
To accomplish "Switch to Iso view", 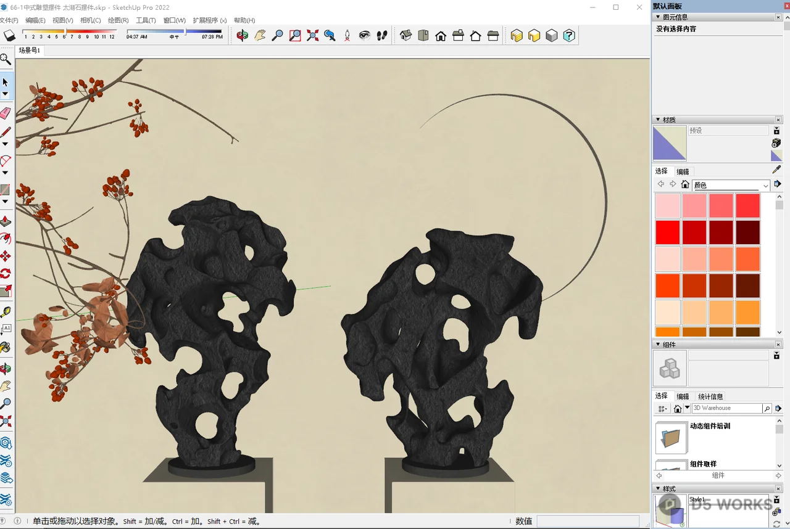I will [x=405, y=36].
